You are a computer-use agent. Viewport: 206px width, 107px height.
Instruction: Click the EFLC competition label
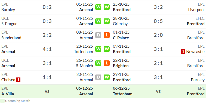pyautogui.click(x=200, y=18)
